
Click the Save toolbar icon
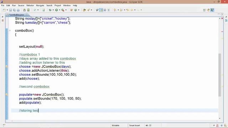tap(10, 10)
